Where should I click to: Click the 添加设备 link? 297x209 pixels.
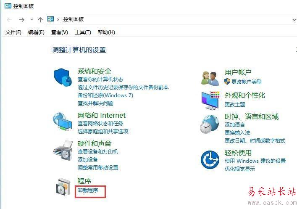pos(88,159)
